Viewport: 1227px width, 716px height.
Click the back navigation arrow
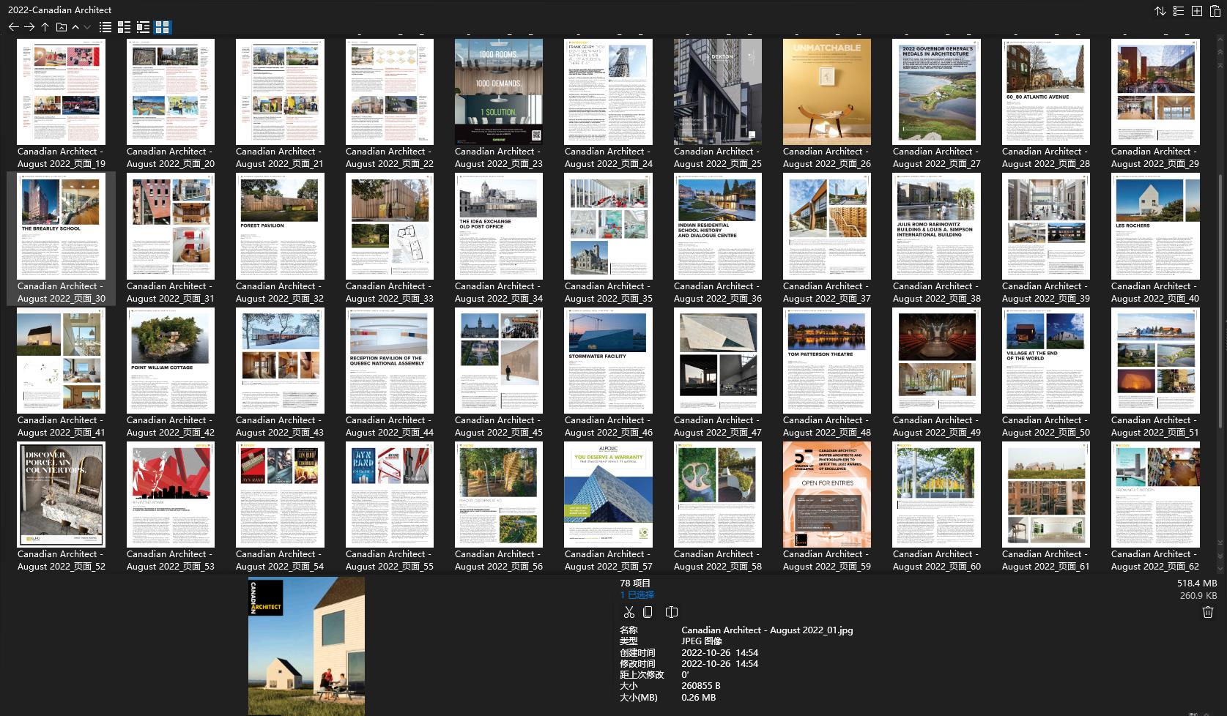pos(13,27)
